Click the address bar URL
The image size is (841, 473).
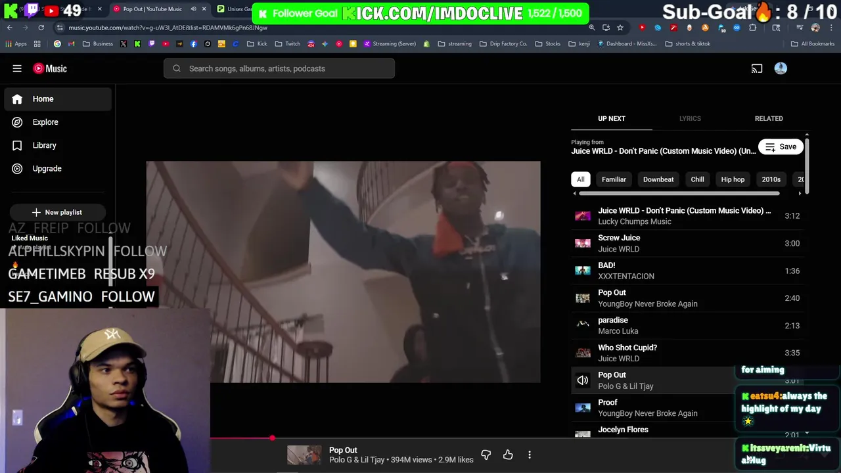168,28
